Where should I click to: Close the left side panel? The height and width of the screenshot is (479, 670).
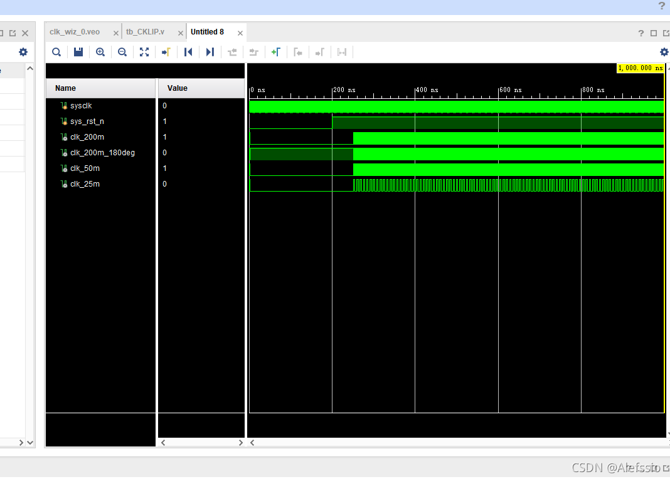[x=25, y=33]
